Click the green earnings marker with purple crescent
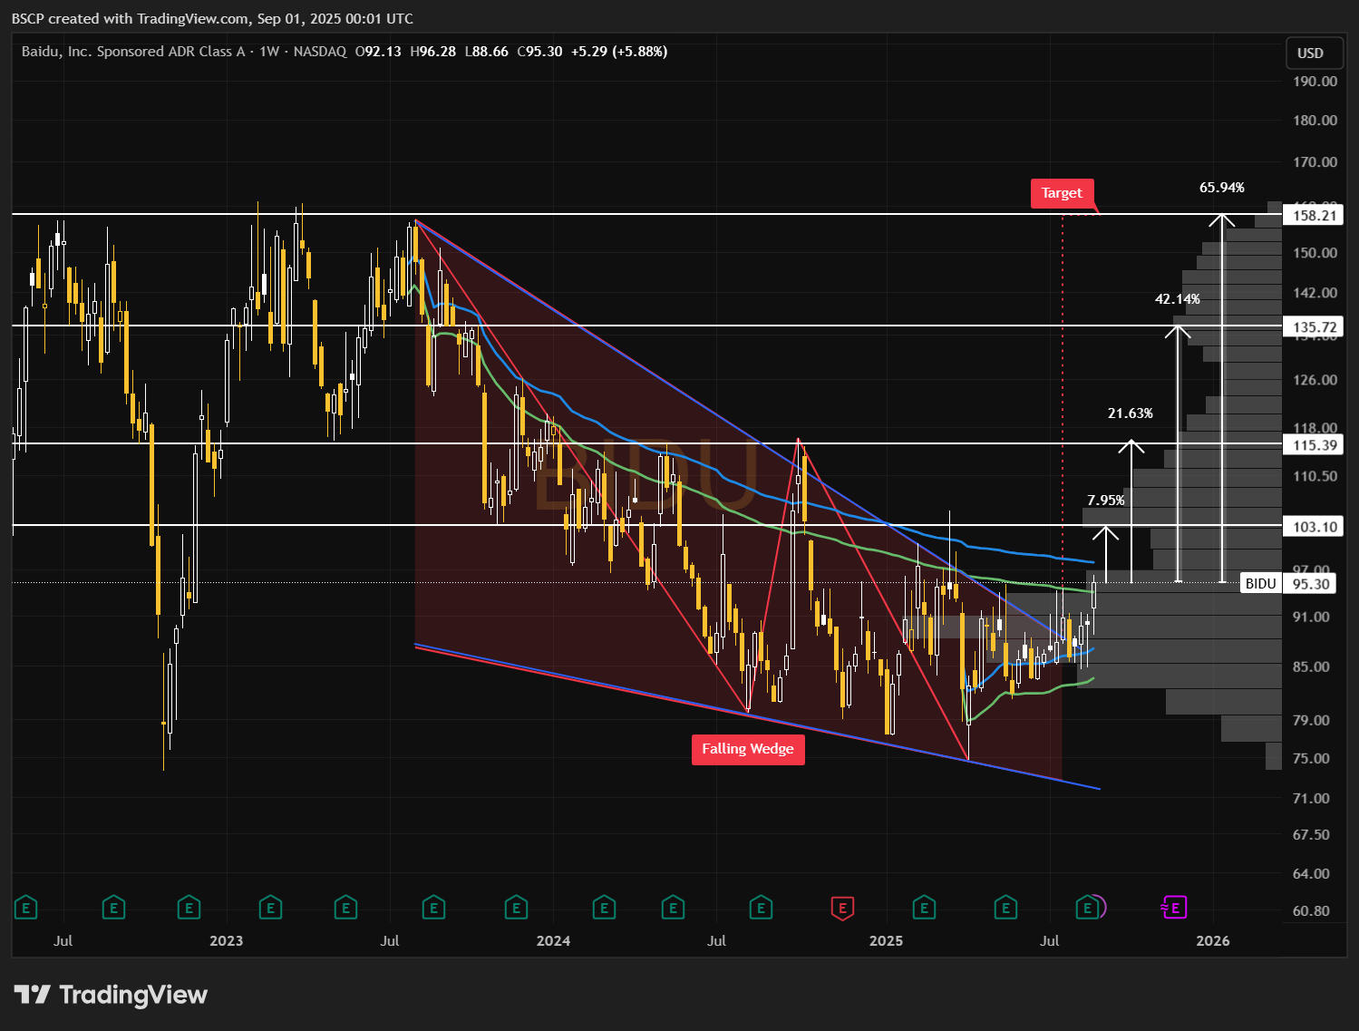The width and height of the screenshot is (1359, 1031). pos(1090,907)
